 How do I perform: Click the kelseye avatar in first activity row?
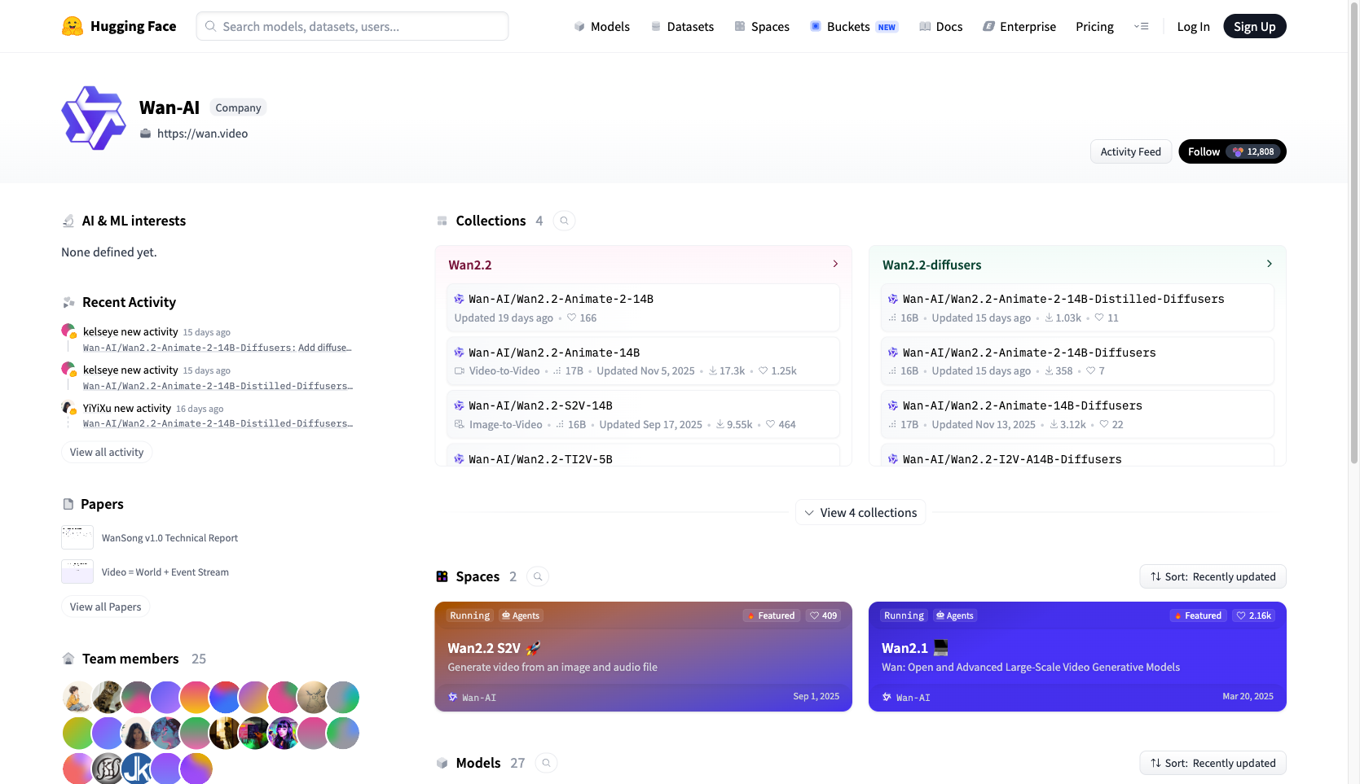click(x=68, y=331)
